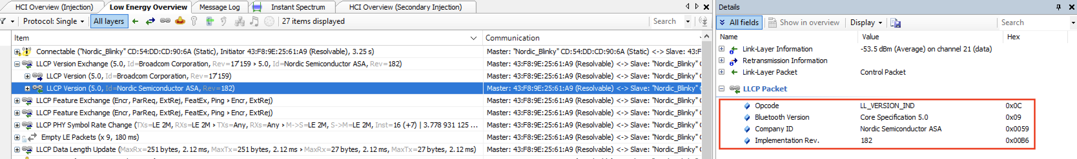Click the sombrero hat toolbar icon
The image size is (1077, 159).
180,21
